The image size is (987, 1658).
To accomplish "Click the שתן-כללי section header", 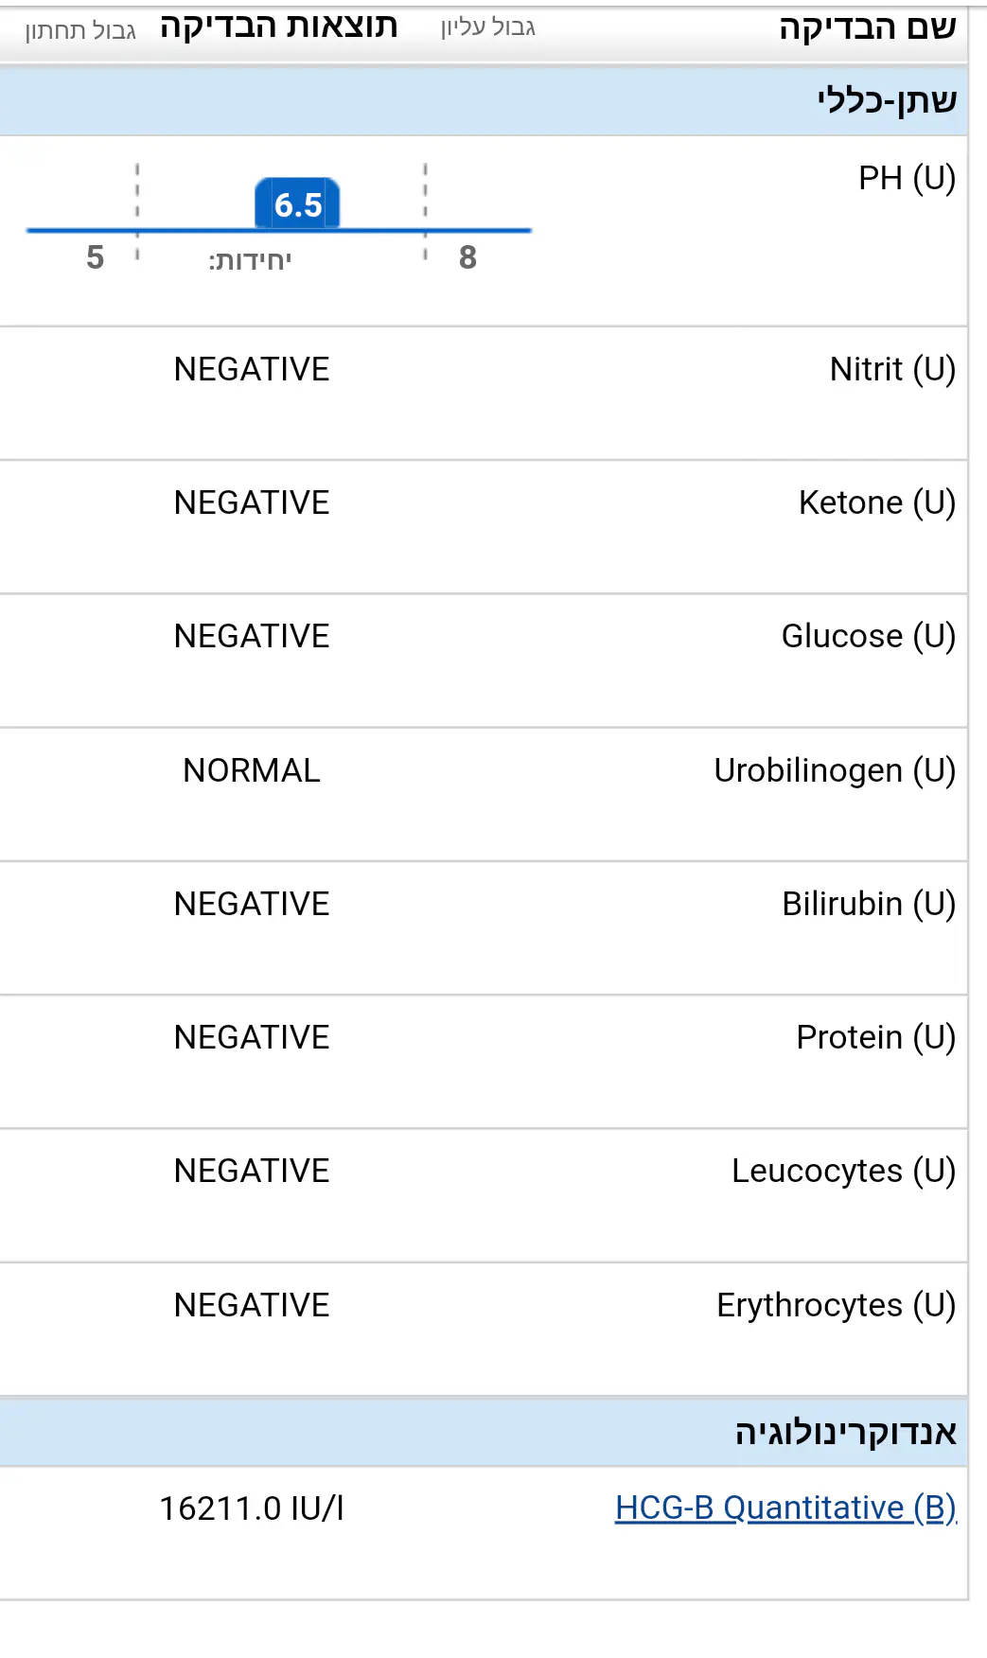I will pos(887,100).
